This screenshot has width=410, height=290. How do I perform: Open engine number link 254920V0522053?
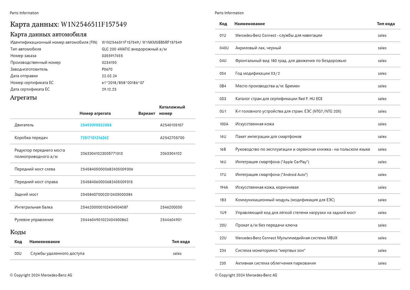click(x=96, y=125)
